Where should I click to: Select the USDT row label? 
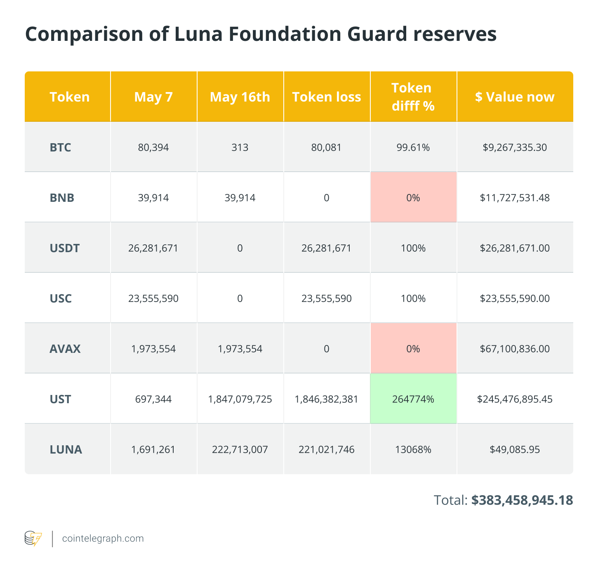click(x=65, y=248)
